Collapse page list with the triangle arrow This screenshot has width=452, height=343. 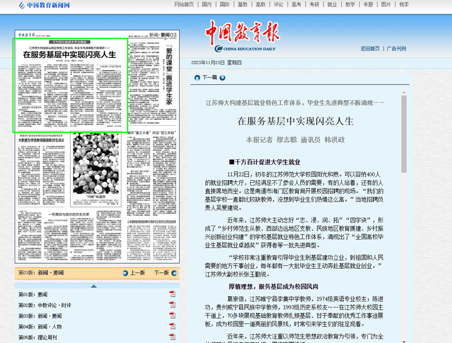tap(93, 286)
